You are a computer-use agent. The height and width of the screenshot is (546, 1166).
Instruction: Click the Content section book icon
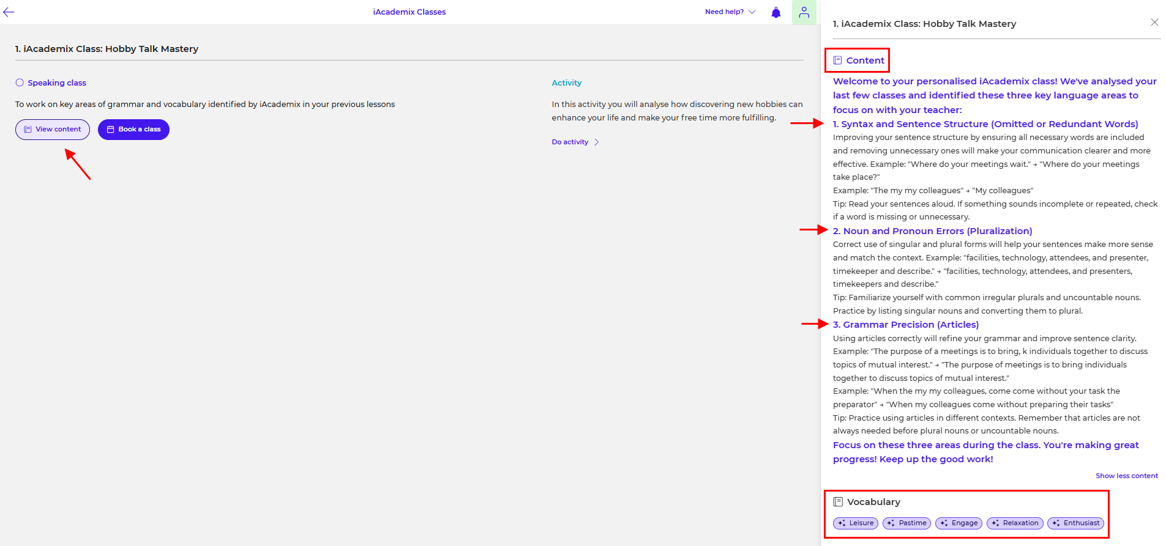pyautogui.click(x=837, y=61)
